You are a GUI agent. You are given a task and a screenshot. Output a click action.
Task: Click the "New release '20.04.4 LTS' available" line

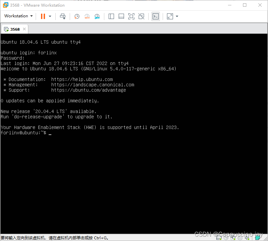click(49, 111)
